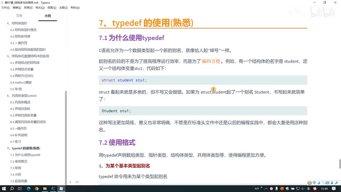
Task: Go to outline 6.4 调用共同体变量的成员
Action: click(x=28, y=122)
